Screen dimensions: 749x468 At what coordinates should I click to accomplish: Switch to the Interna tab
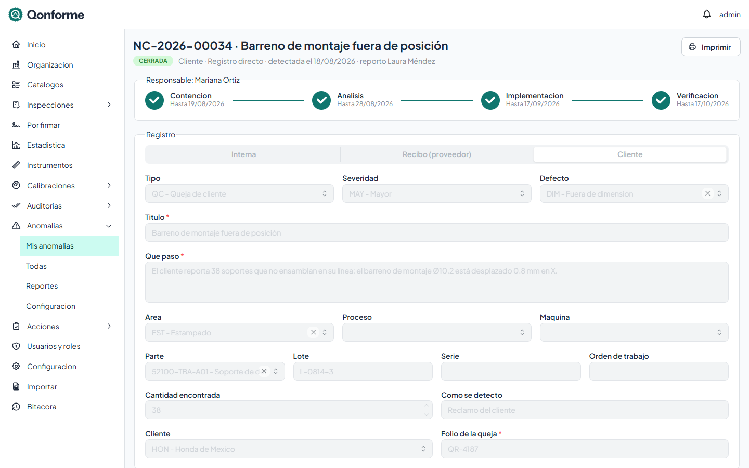coord(243,154)
